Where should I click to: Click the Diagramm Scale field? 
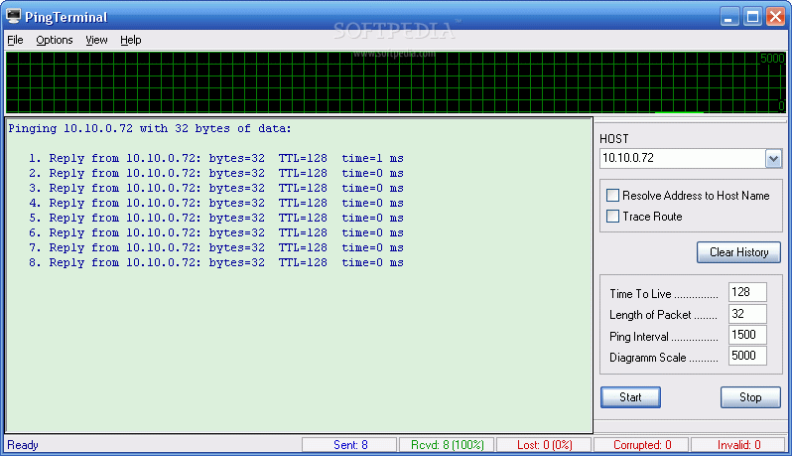[x=747, y=356]
